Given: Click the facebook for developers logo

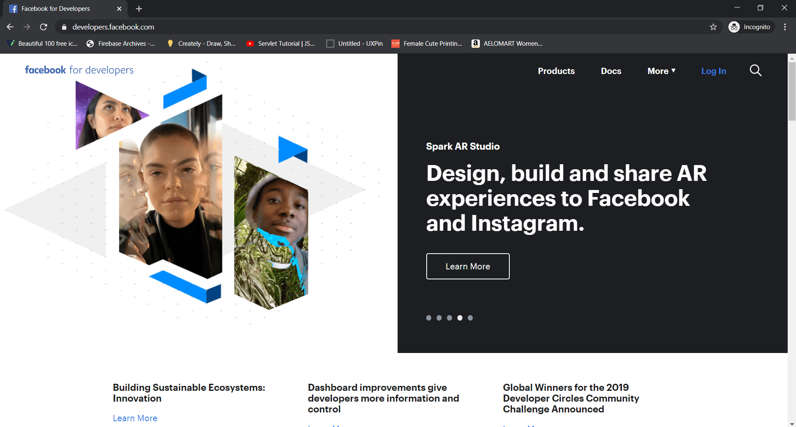Looking at the screenshot, I should [x=79, y=70].
